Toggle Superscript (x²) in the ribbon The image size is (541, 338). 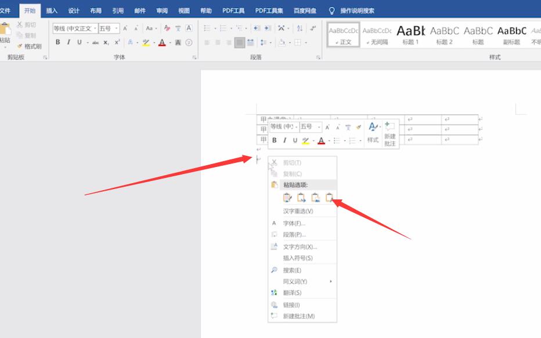click(117, 42)
